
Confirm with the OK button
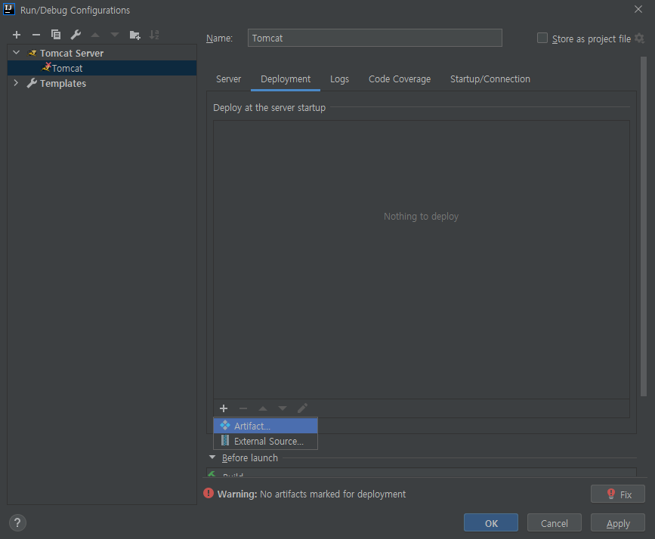point(491,523)
